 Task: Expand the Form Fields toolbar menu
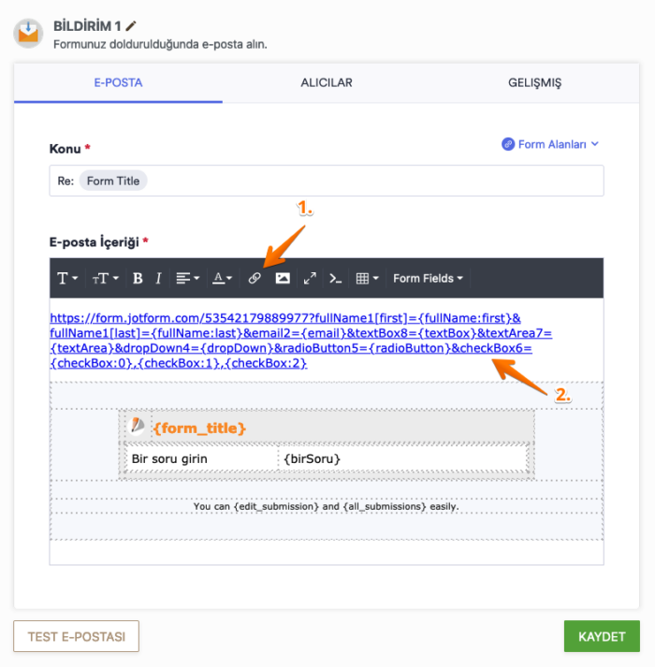pyautogui.click(x=428, y=278)
